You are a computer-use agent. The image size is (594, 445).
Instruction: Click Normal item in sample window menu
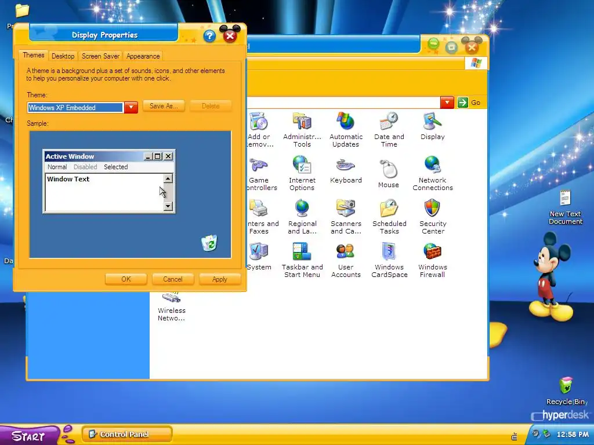coord(57,167)
